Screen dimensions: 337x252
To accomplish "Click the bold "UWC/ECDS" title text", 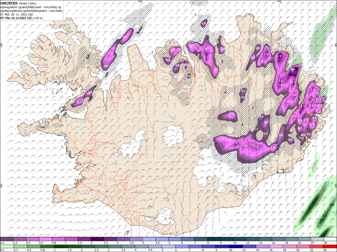I will point(9,3).
